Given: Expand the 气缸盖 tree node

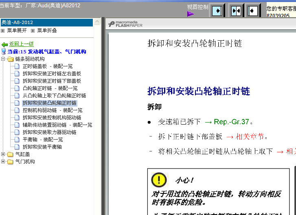Looking at the screenshot, I should (x=3, y=154).
